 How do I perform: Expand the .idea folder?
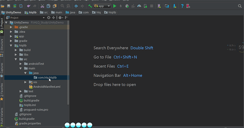[11, 32]
